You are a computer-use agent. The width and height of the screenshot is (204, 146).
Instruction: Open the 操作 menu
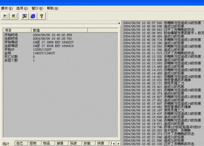[7, 8]
